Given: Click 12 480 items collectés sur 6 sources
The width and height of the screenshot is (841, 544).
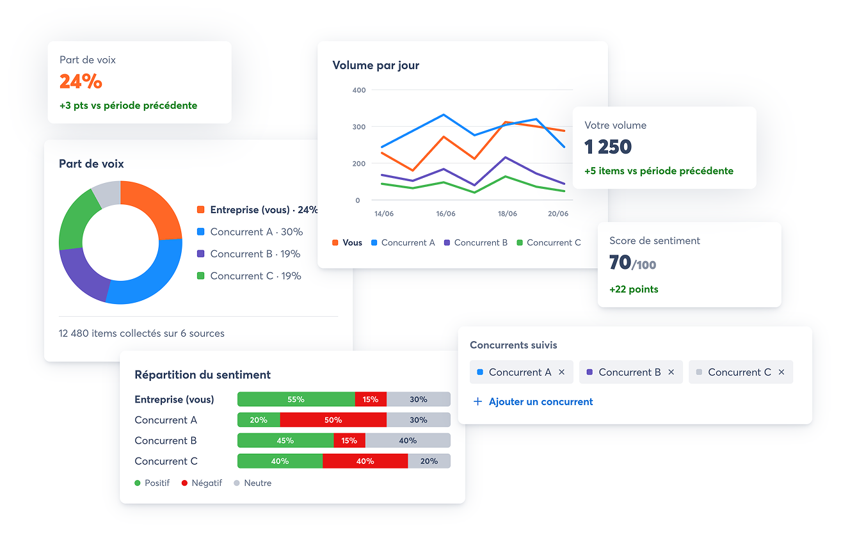Looking at the screenshot, I should point(141,333).
